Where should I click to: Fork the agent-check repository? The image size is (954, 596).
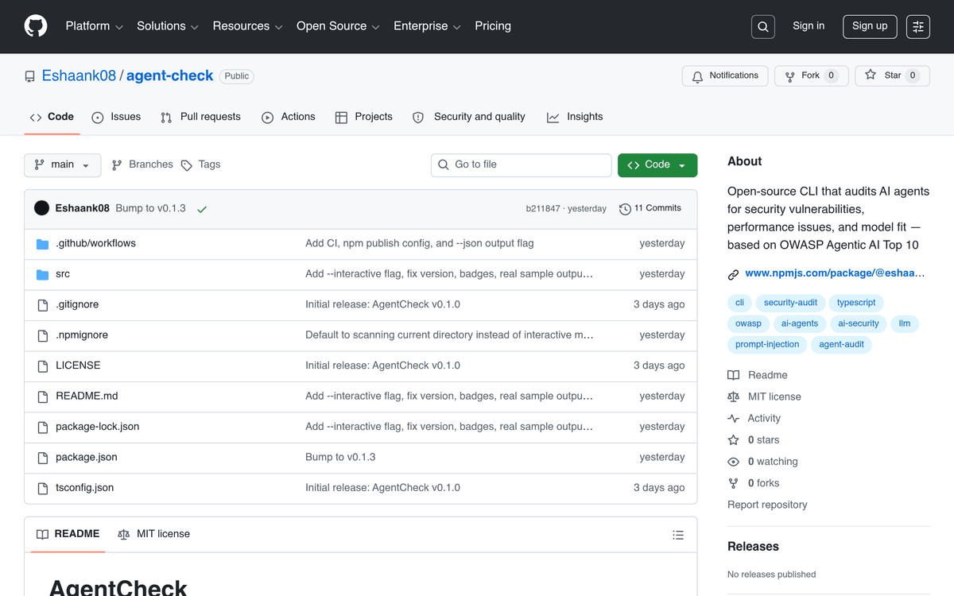(x=812, y=75)
